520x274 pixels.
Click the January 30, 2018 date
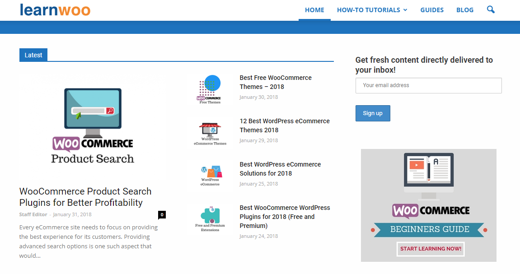[259, 97]
